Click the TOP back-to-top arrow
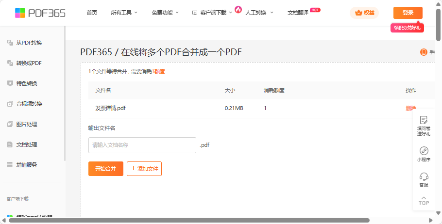This screenshot has height=224, width=442. click(424, 197)
